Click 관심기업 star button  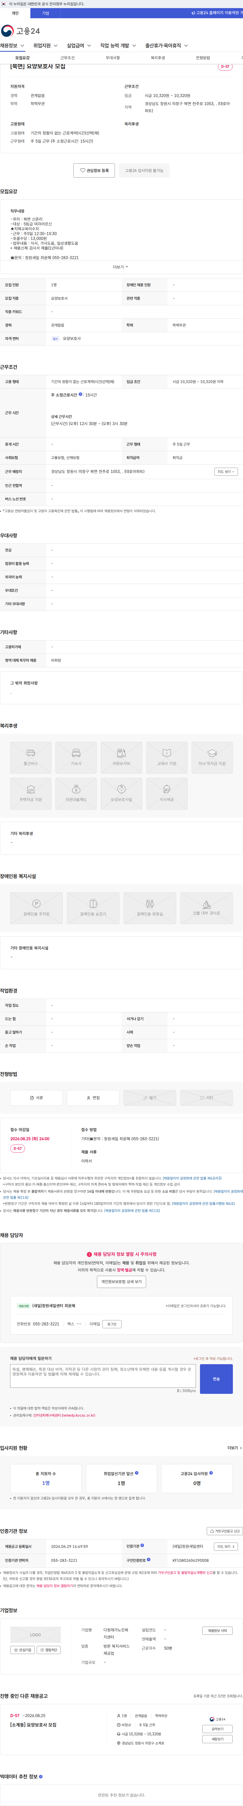click(x=23, y=1650)
